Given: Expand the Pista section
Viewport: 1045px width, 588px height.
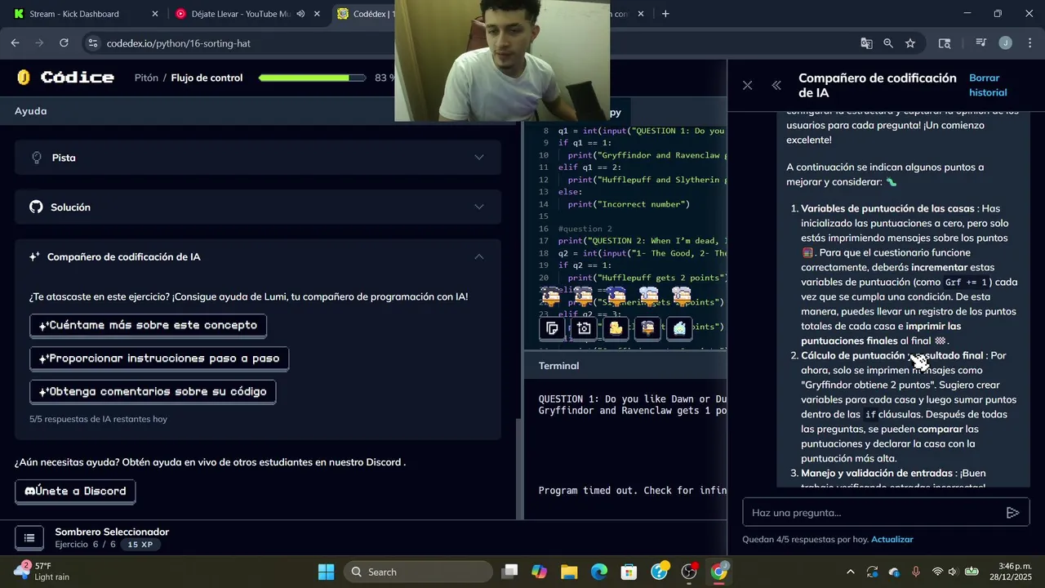Looking at the screenshot, I should tap(258, 158).
